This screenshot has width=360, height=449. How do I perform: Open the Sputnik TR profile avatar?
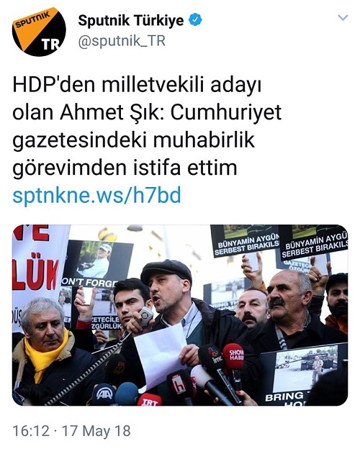[39, 32]
